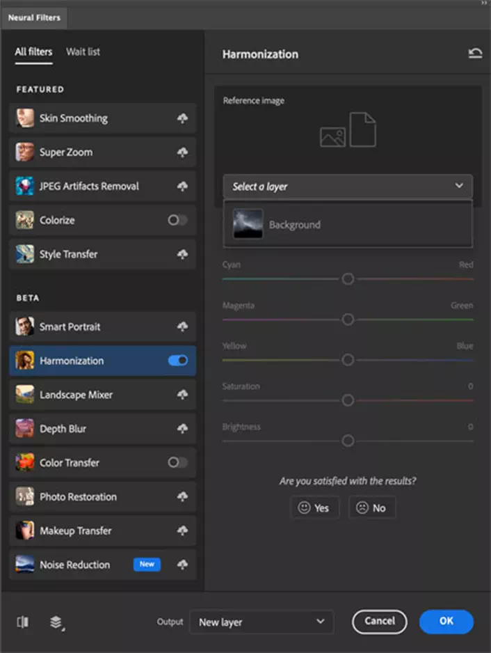The width and height of the screenshot is (491, 653).
Task: Click Smart Portrait cloud download icon
Action: [x=182, y=326]
